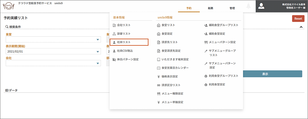Click the 食堂リスト house icon
Image resolution: width=308 pixels, height=119 pixels.
point(159,25)
